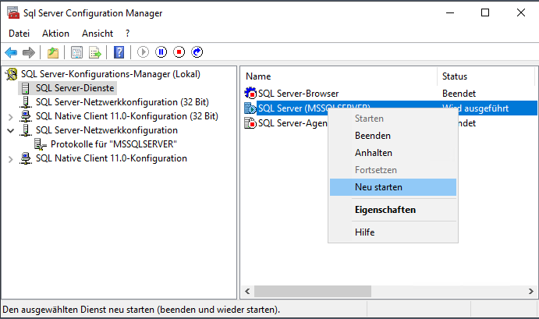Open the Aktion menu
This screenshot has height=319, width=539.
pos(55,34)
